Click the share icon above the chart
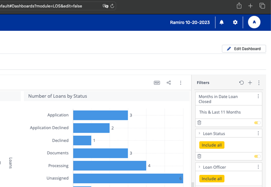The image size is (271, 187). (x=169, y=83)
